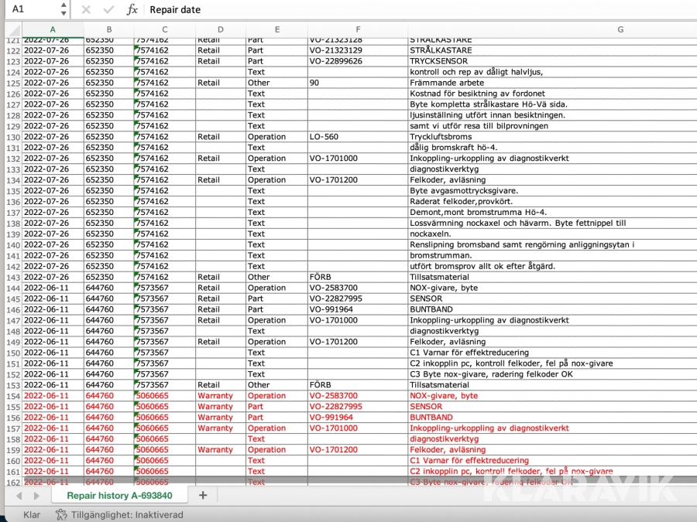Switch to Repair history A-693840 sheet tab
Image resolution: width=697 pixels, height=522 pixels.
tap(119, 495)
